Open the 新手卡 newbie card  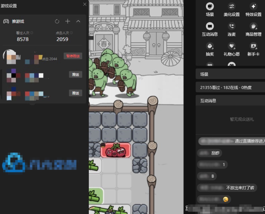click(x=253, y=46)
